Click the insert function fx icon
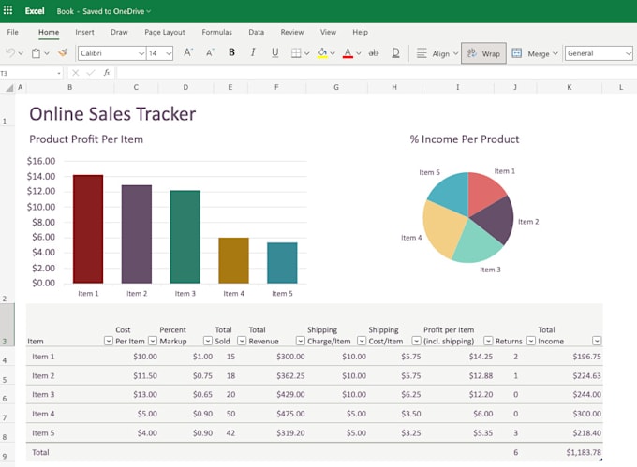Image resolution: width=637 pixels, height=467 pixels. click(107, 72)
